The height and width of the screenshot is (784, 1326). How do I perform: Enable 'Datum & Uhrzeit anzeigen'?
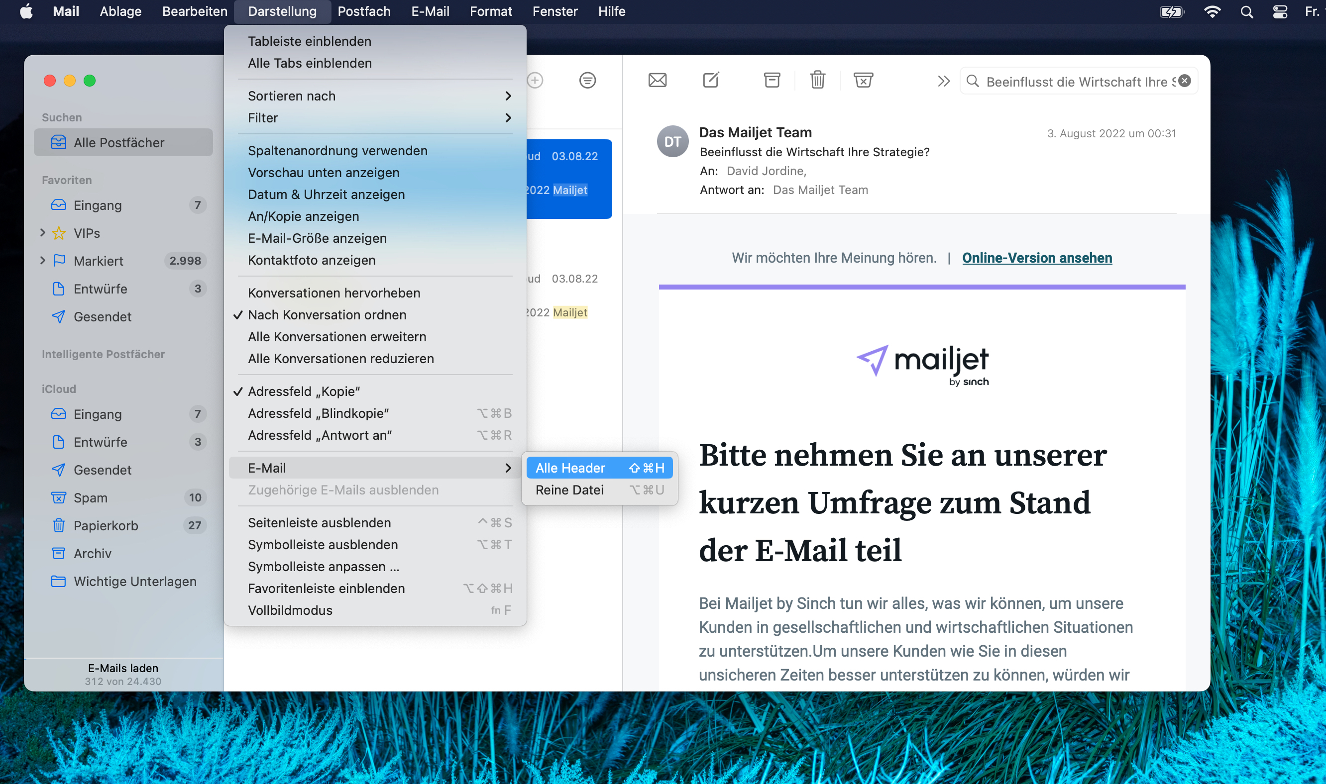tap(326, 195)
